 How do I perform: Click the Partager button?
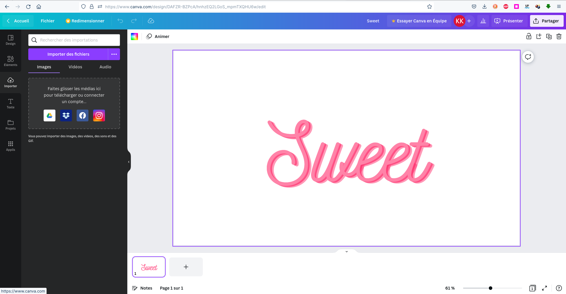547,21
